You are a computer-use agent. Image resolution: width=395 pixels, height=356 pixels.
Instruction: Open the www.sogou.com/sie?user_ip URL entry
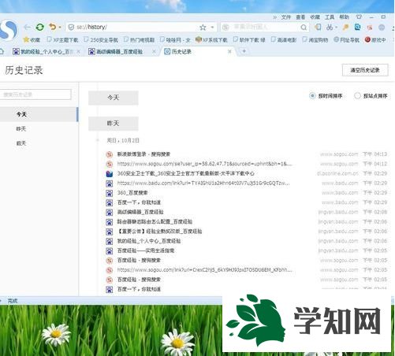pos(204,164)
